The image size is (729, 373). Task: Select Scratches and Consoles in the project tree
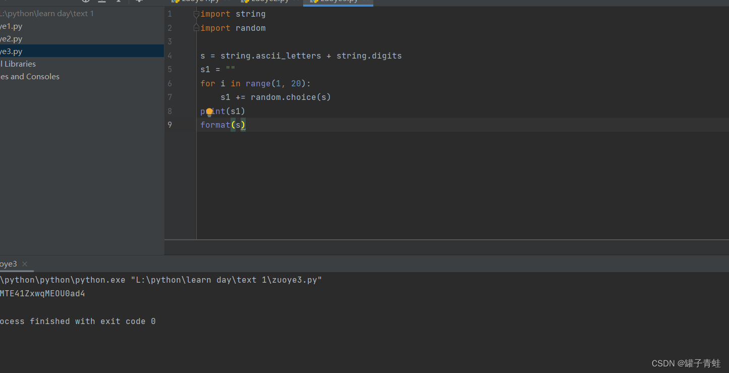(30, 76)
